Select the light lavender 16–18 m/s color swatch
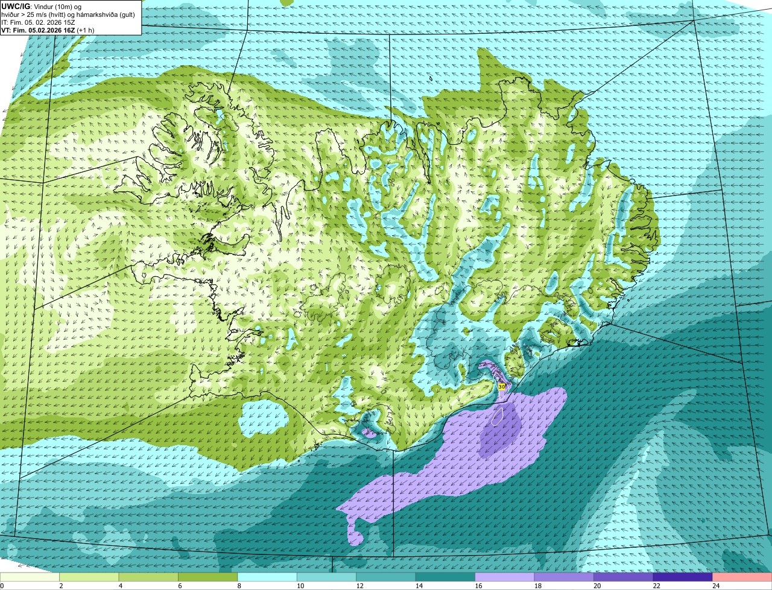This screenshot has height=590, width=772. (x=505, y=577)
